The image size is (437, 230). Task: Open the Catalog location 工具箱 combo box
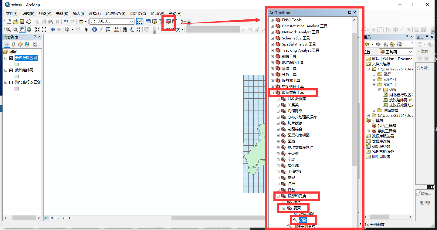coord(410,52)
